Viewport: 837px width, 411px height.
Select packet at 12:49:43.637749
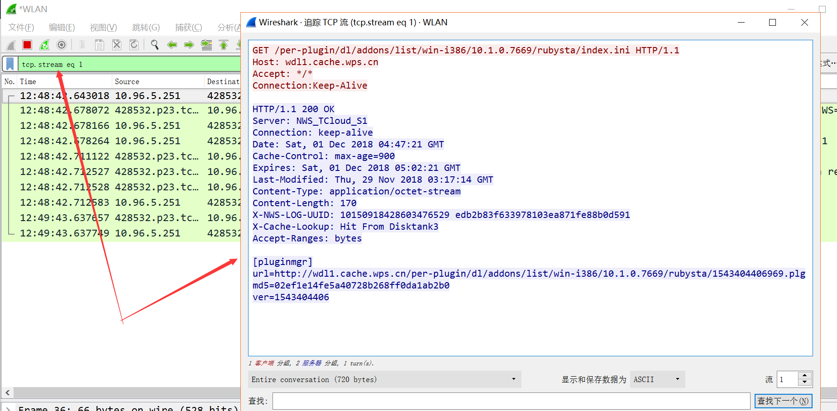pyautogui.click(x=121, y=233)
